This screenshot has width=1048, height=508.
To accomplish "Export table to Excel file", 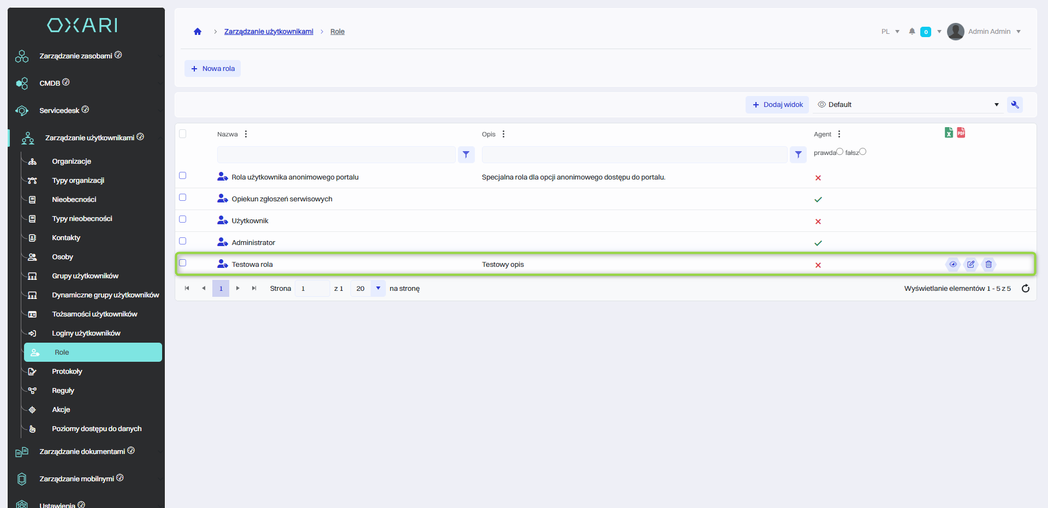I will pos(949,133).
